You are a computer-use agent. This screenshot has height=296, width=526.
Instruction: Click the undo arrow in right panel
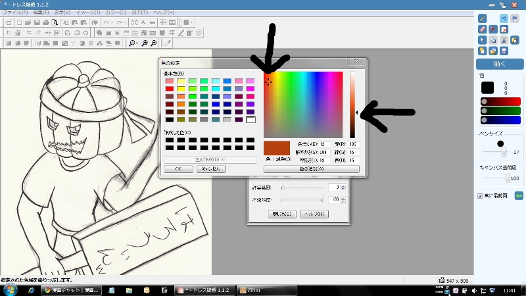pos(504,18)
